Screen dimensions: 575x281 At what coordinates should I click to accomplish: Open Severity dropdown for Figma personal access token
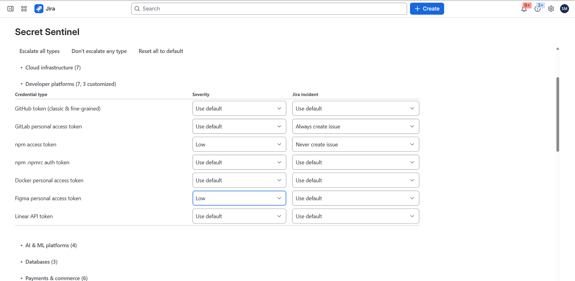(239, 198)
